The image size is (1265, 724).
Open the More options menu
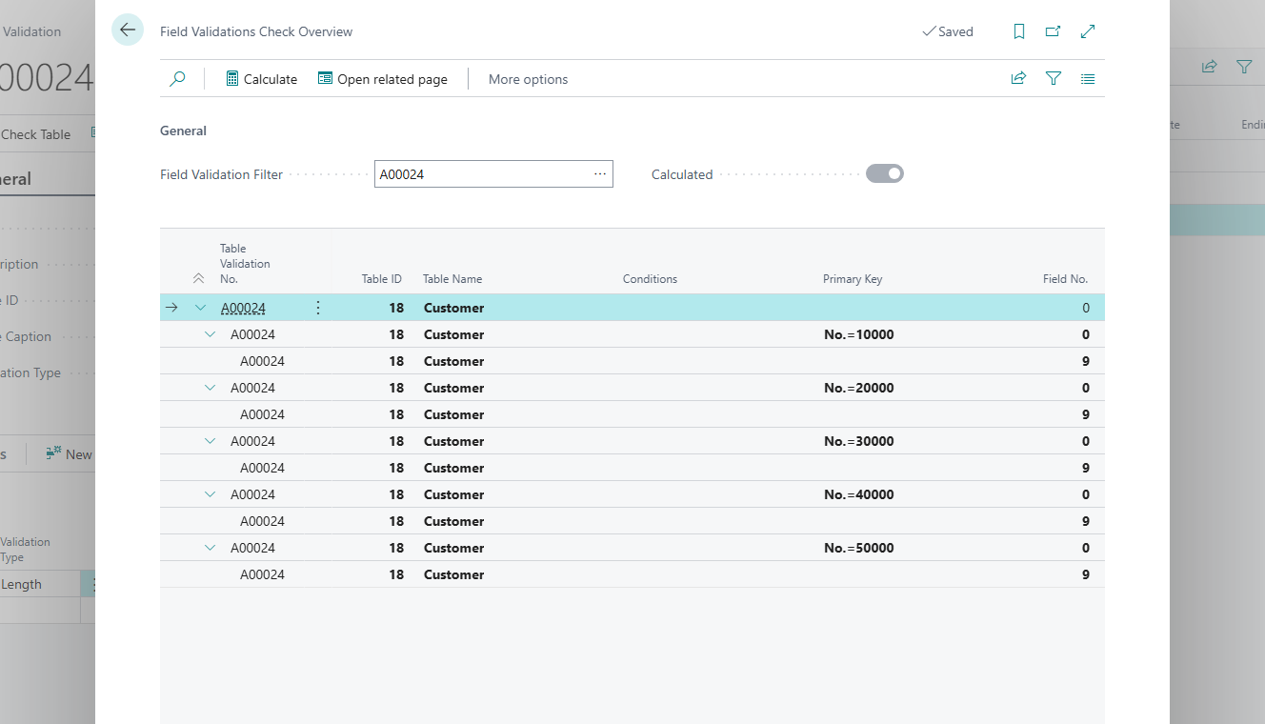[528, 79]
